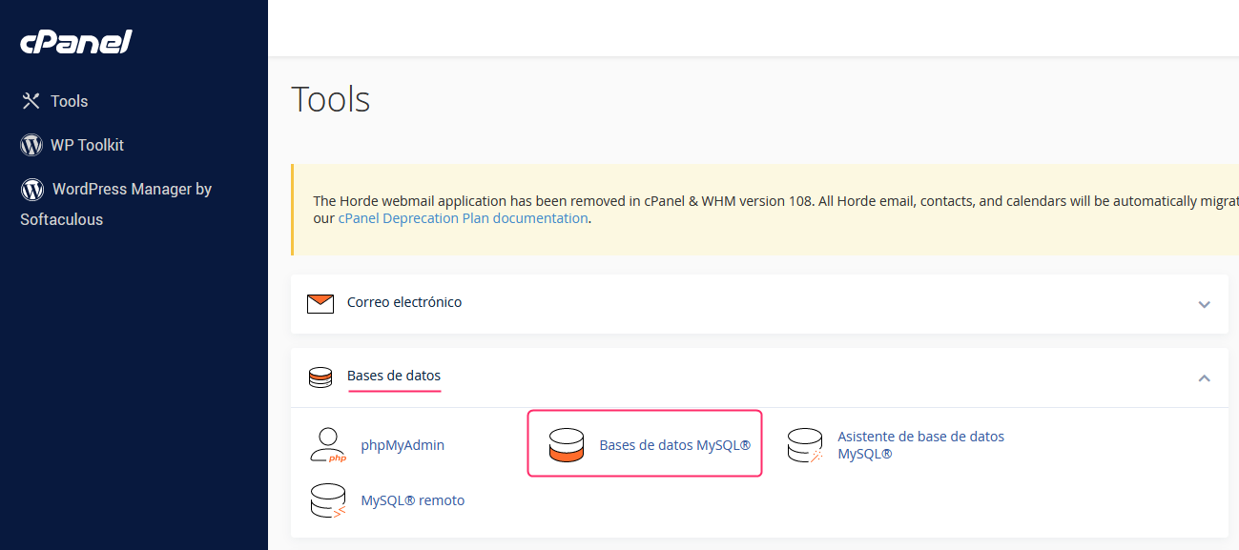Click the database icon beside Bases de datos heading
This screenshot has height=550, width=1239.
pyautogui.click(x=320, y=377)
